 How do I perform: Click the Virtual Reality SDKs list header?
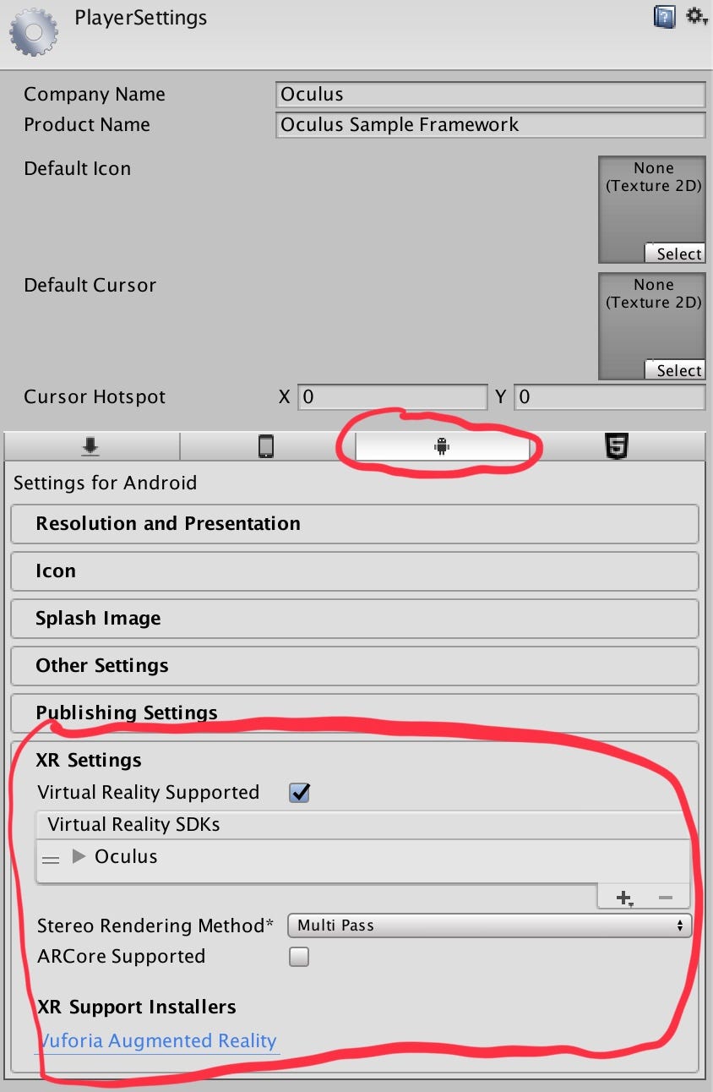(363, 825)
